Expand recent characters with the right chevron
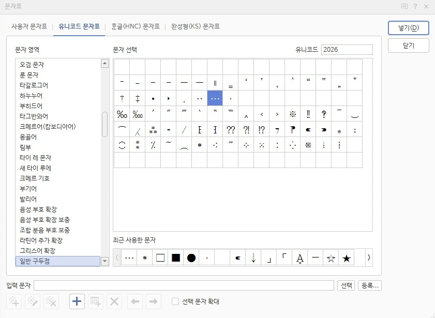Screen dimensions: 435x318 (368, 258)
